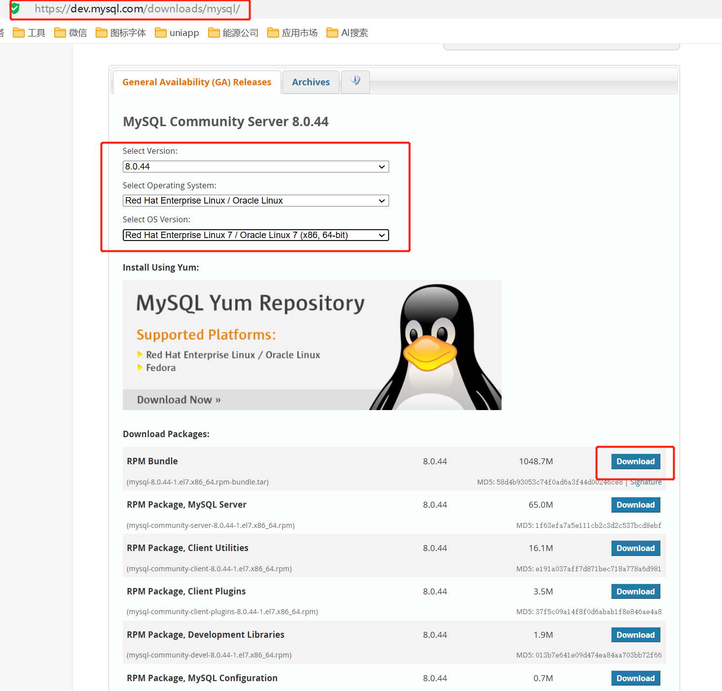Download RPM Package, Client Plugins
The width and height of the screenshot is (722, 691).
tap(636, 591)
